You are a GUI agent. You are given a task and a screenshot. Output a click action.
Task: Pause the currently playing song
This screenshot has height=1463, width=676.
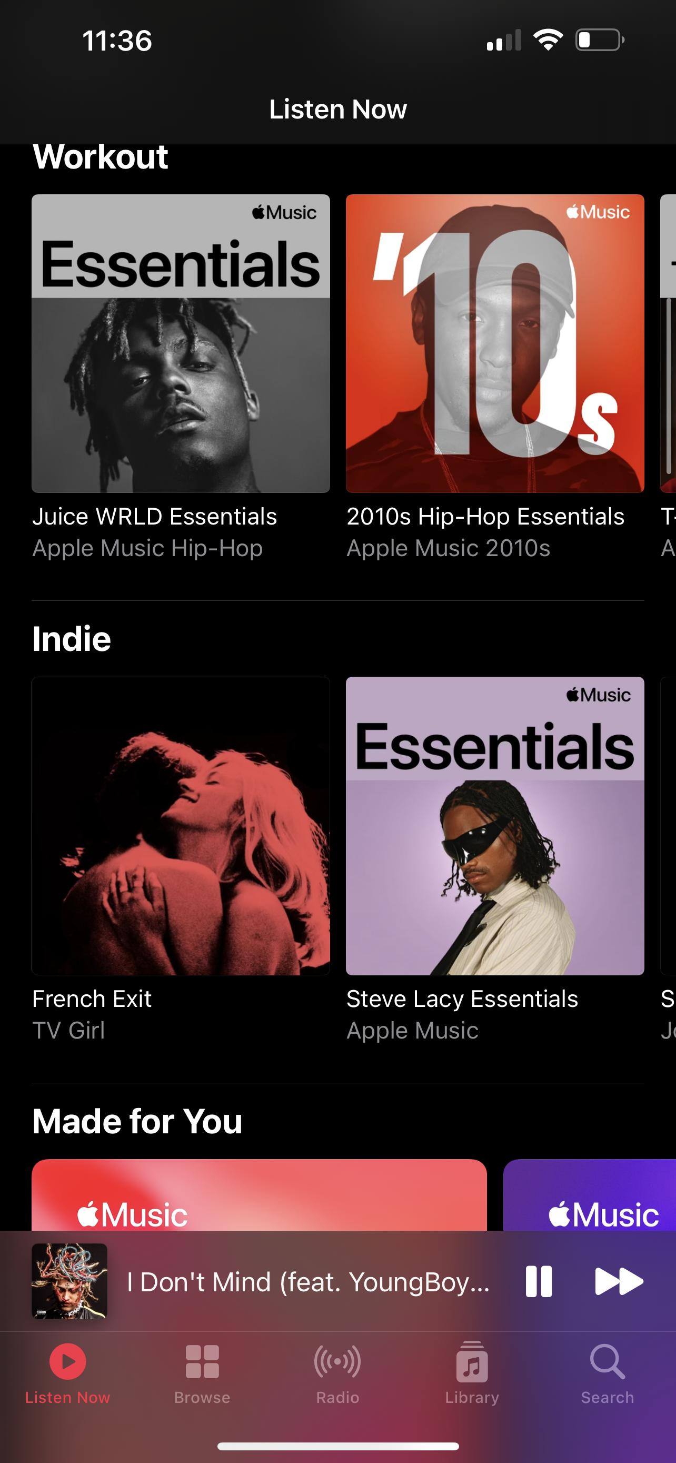click(x=538, y=1281)
